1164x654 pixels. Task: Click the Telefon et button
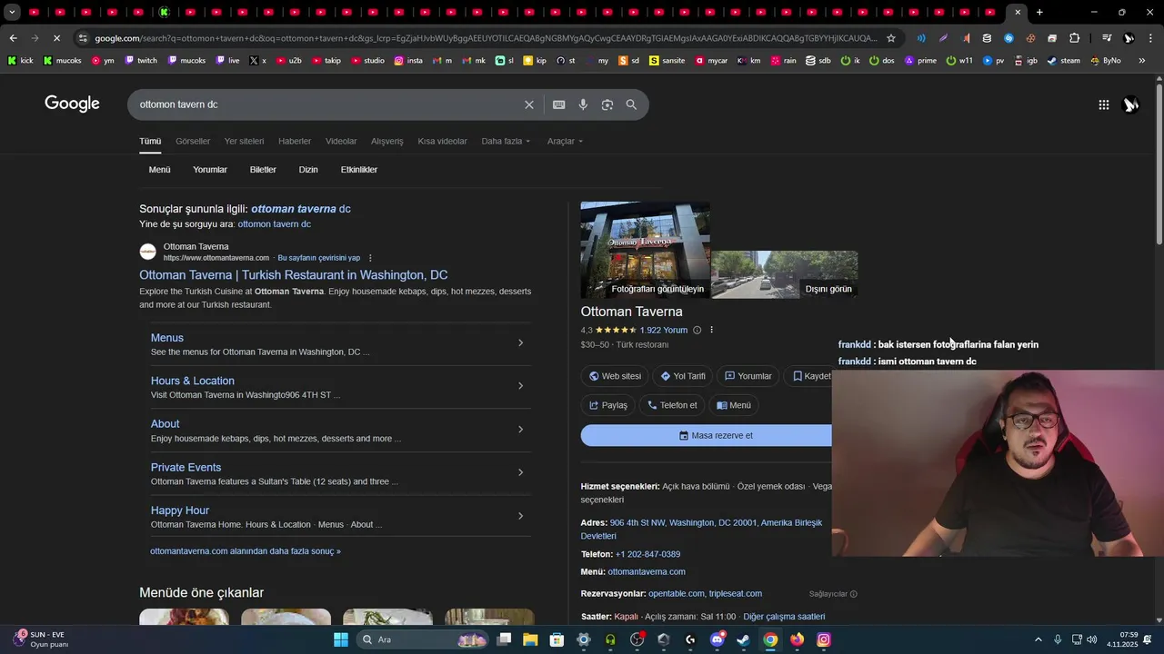coord(672,405)
